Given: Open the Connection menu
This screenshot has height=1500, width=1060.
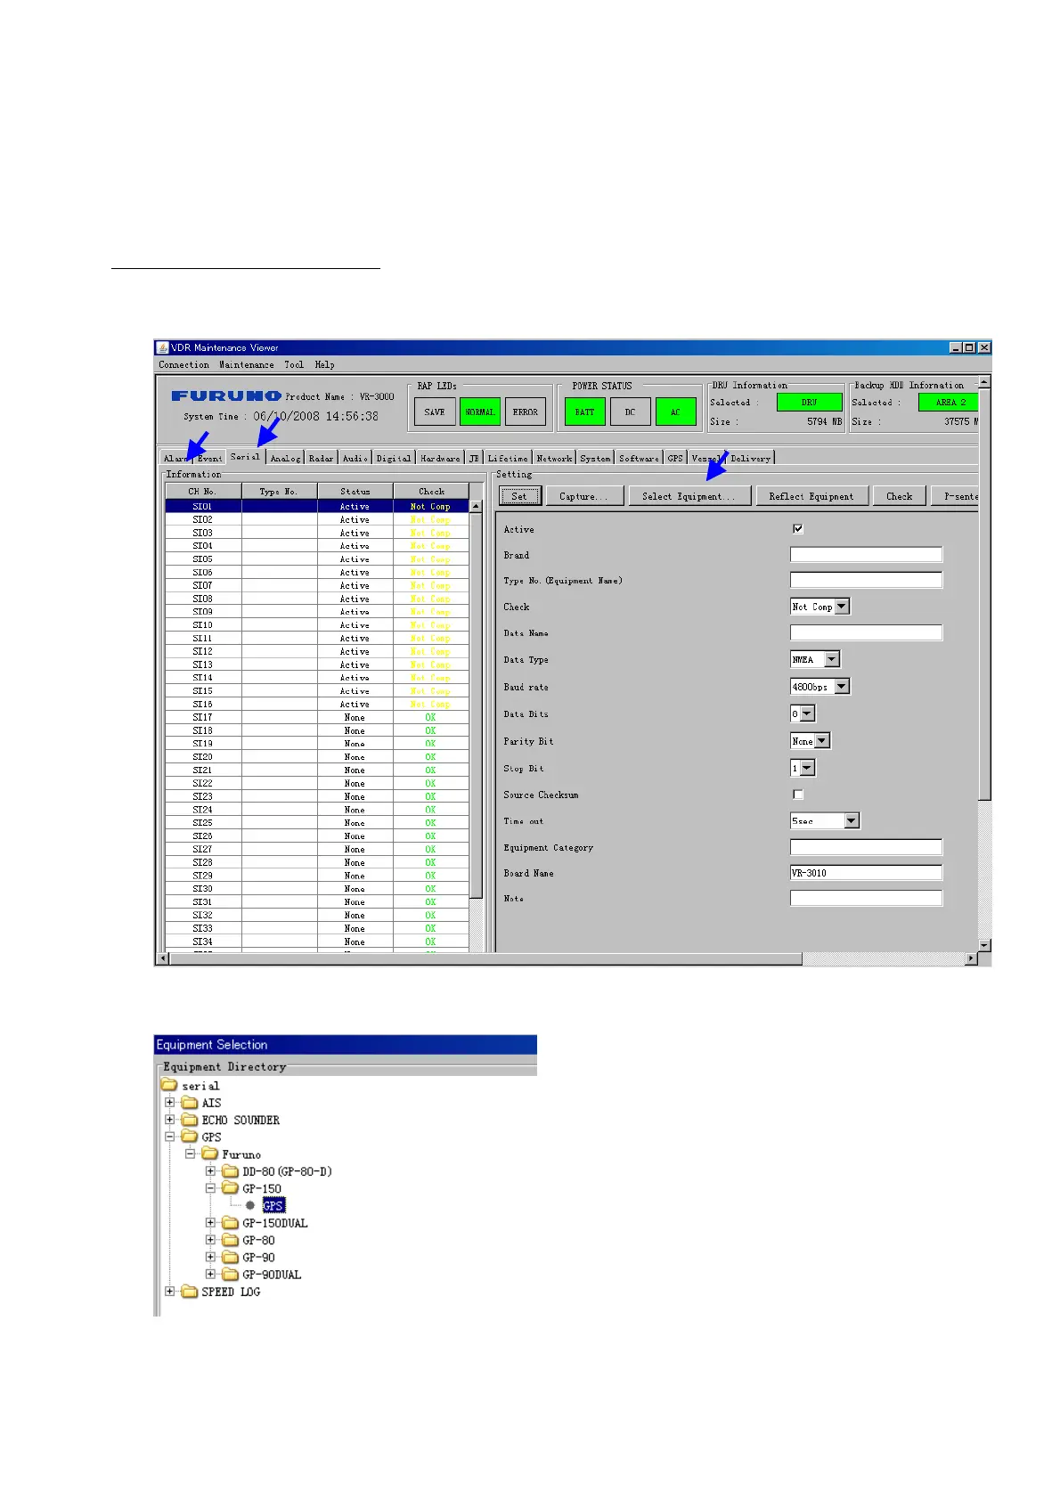Looking at the screenshot, I should [x=183, y=364].
